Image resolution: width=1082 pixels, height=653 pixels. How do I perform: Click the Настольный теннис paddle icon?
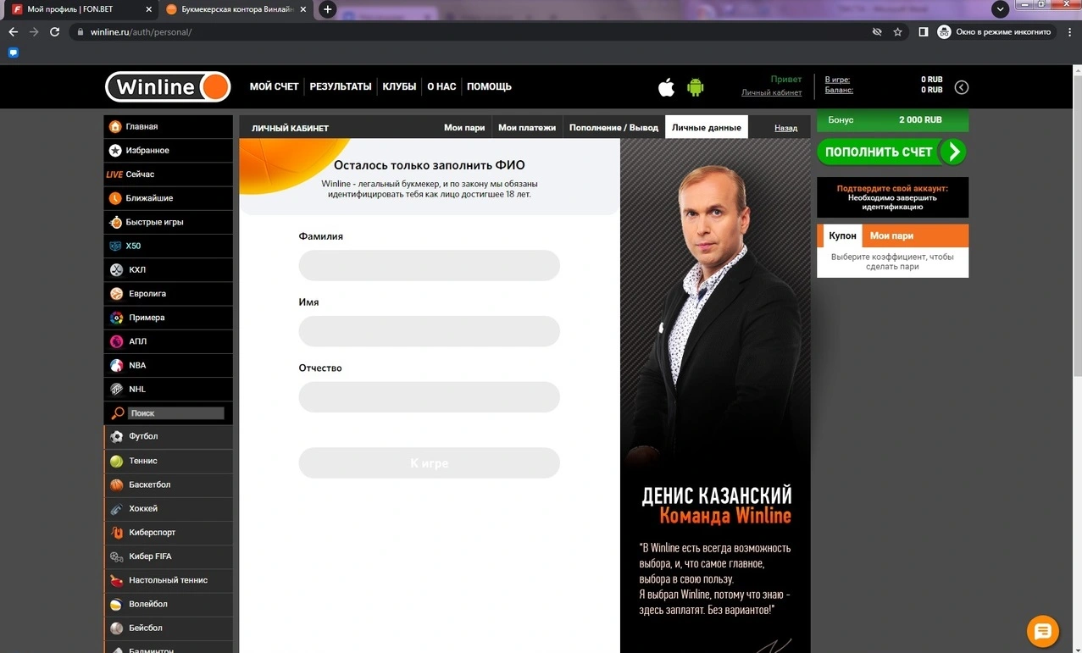tap(116, 580)
